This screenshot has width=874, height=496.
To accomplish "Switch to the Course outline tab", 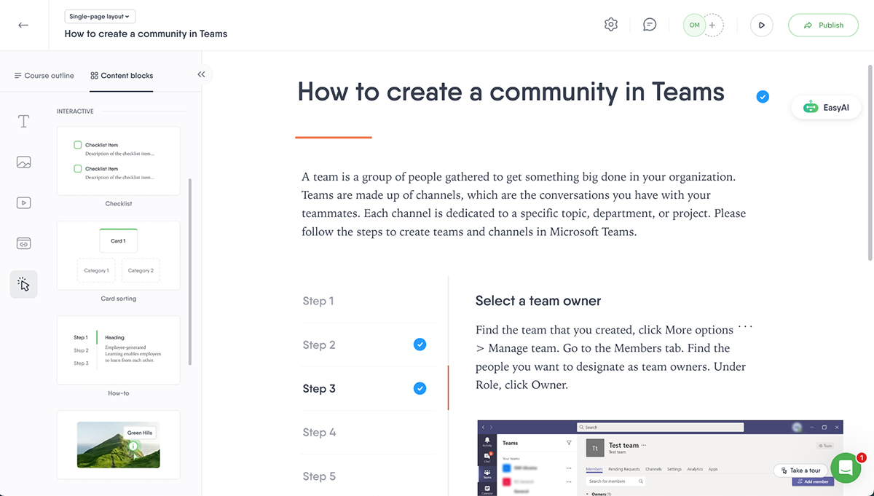I will tap(44, 76).
